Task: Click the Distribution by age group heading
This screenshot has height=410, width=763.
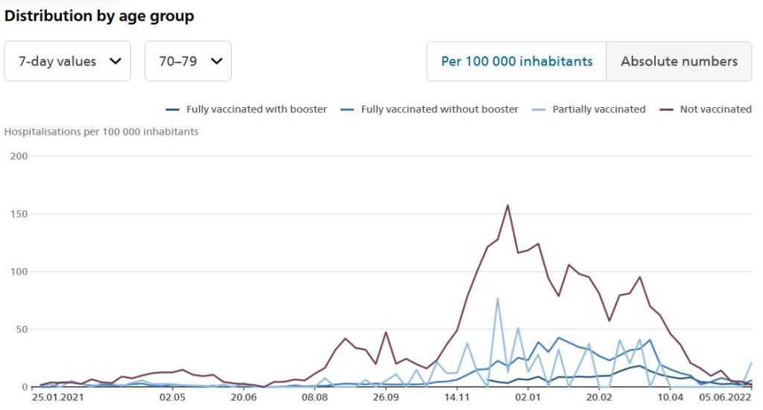Action: (99, 16)
